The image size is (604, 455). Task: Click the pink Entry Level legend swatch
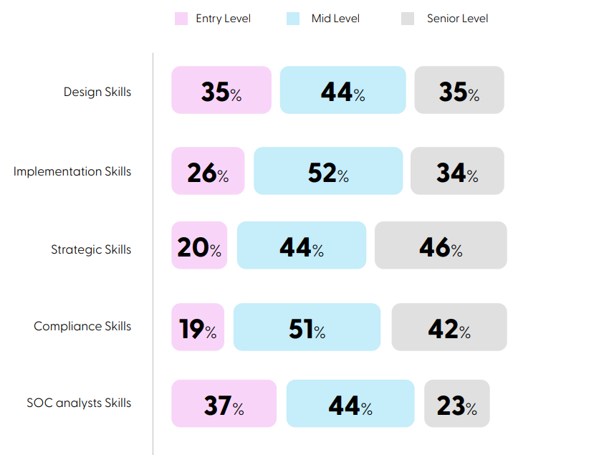coord(181,19)
